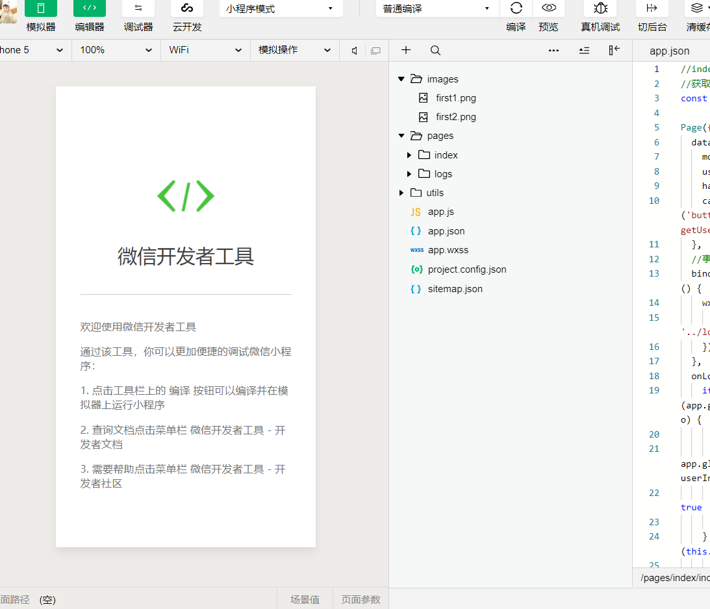Click the 编译 compile refresh icon
Screen dimensions: 710x609
click(516, 8)
